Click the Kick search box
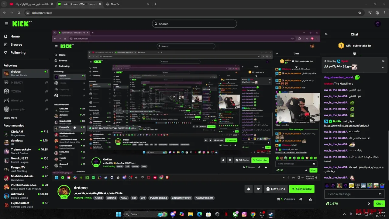 tap(194, 24)
